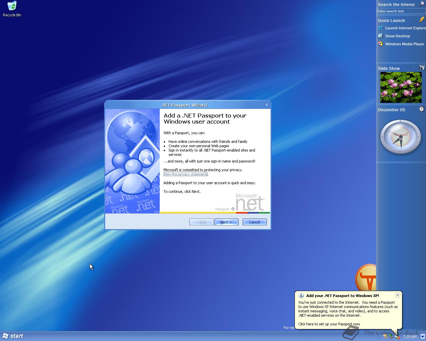426x341 pixels.
Task: Click the disabled Back button in the wizard
Action: pos(201,222)
